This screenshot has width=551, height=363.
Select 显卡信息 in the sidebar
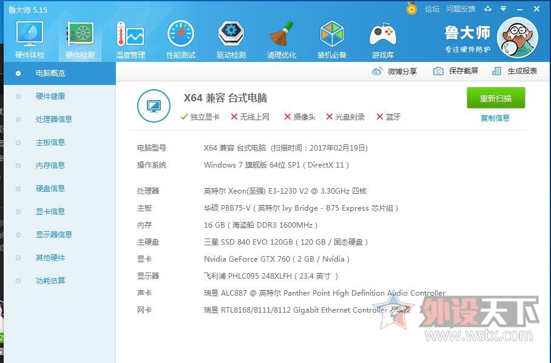(50, 211)
